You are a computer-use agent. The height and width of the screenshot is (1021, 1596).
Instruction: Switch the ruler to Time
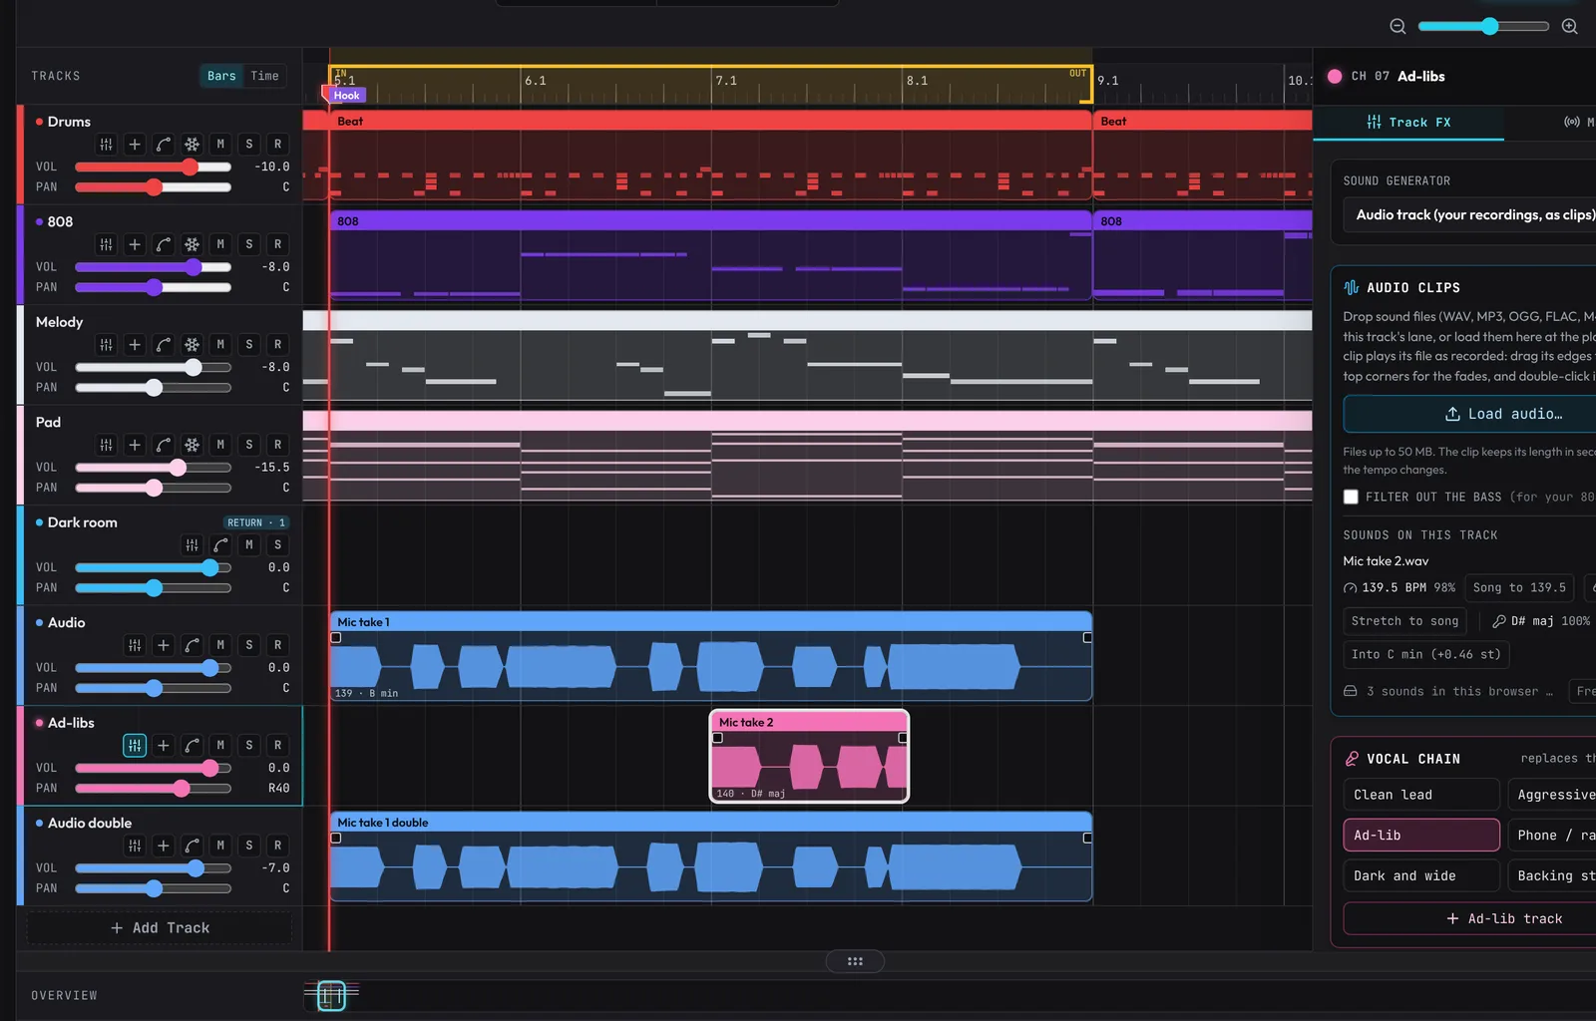pos(264,76)
